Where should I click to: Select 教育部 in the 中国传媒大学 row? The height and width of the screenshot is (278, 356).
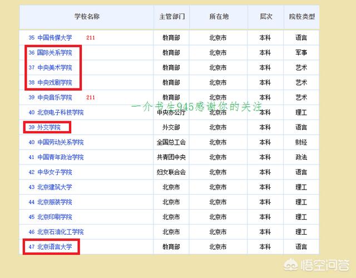171,38
